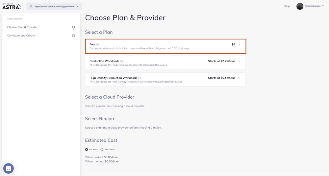
Task: Select the Per Hour radio button
Action: click(87, 149)
